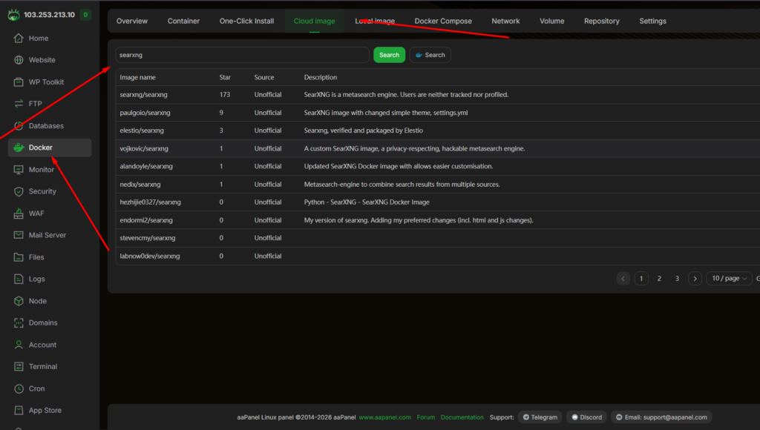
Task: Click the endormi2/searxng row
Action: (x=438, y=220)
